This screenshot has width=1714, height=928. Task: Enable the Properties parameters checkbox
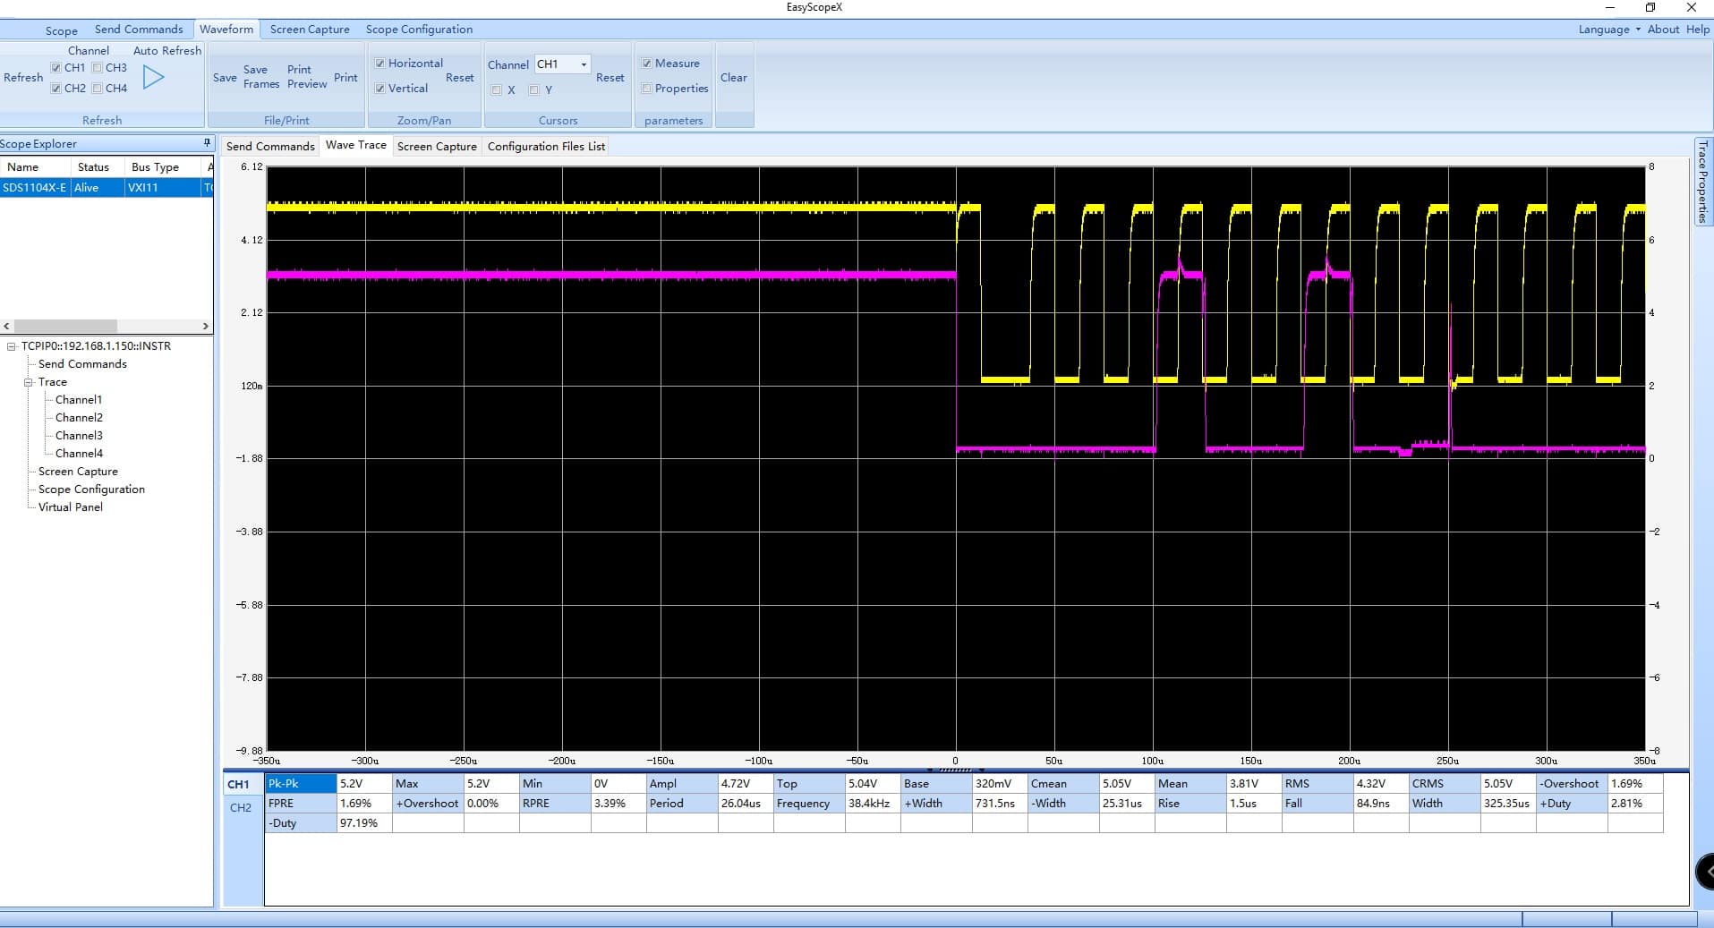(647, 89)
